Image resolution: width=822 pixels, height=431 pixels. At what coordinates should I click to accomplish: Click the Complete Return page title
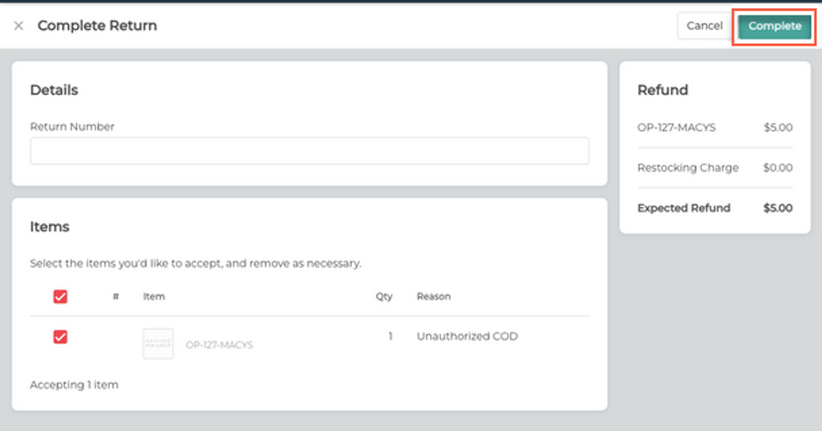click(97, 25)
